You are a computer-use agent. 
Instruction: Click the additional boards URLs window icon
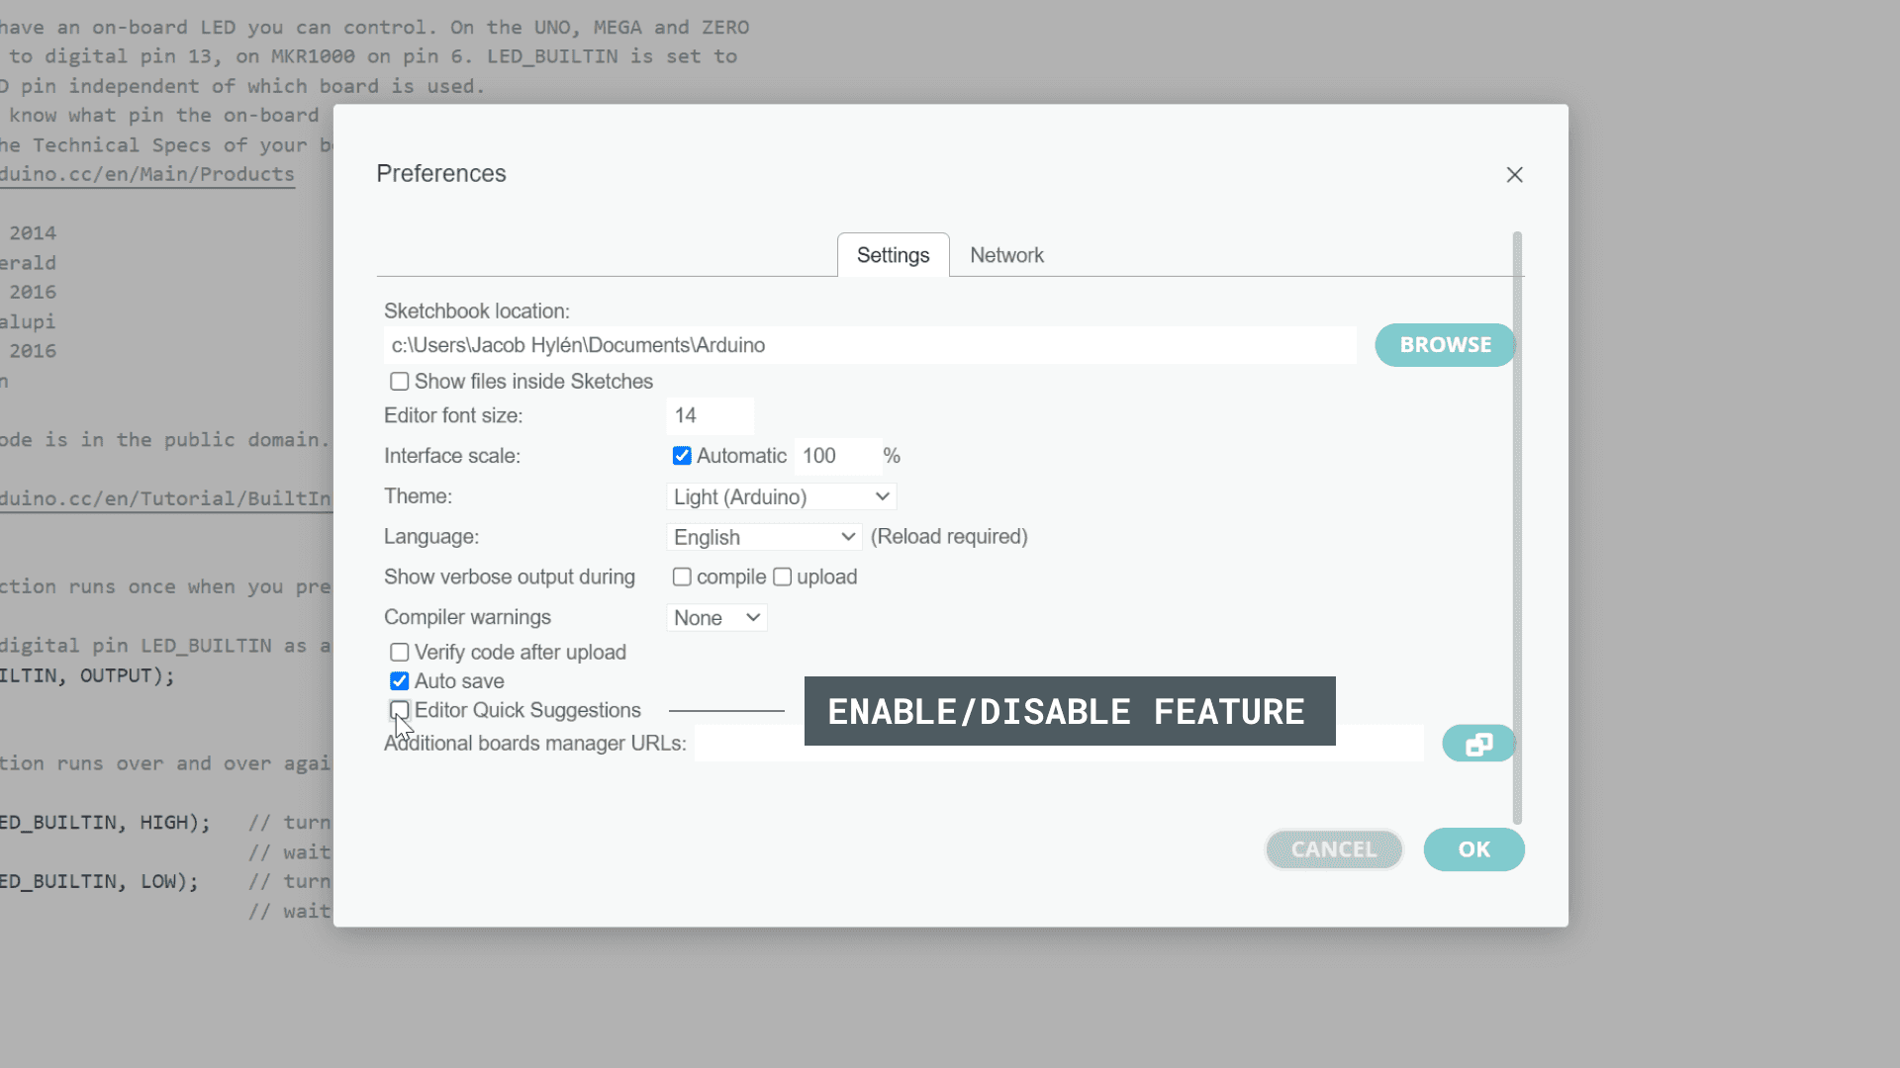click(1478, 744)
